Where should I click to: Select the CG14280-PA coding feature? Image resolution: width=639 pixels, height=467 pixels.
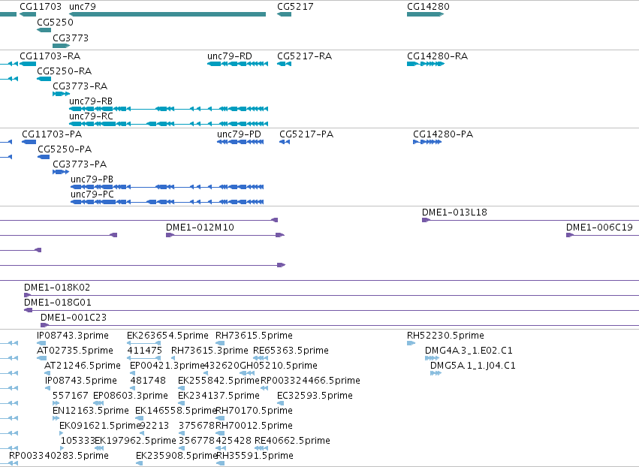point(427,142)
